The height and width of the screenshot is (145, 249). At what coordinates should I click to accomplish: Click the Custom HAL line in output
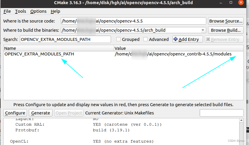[88, 124]
